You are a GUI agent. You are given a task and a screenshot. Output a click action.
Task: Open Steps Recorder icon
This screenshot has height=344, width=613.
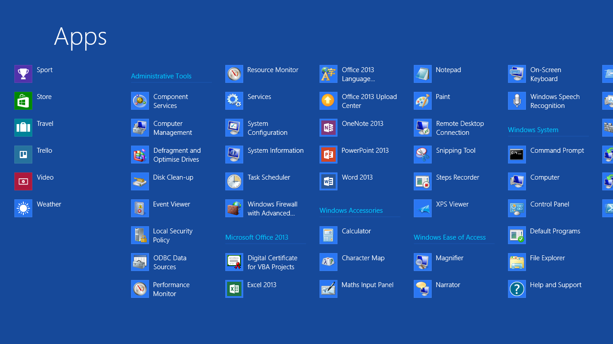point(423,181)
